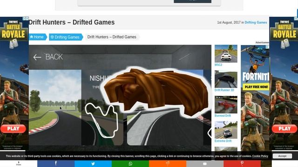Close the left Fortnite ad
This screenshot has height=167, width=298.
click(27, 19)
